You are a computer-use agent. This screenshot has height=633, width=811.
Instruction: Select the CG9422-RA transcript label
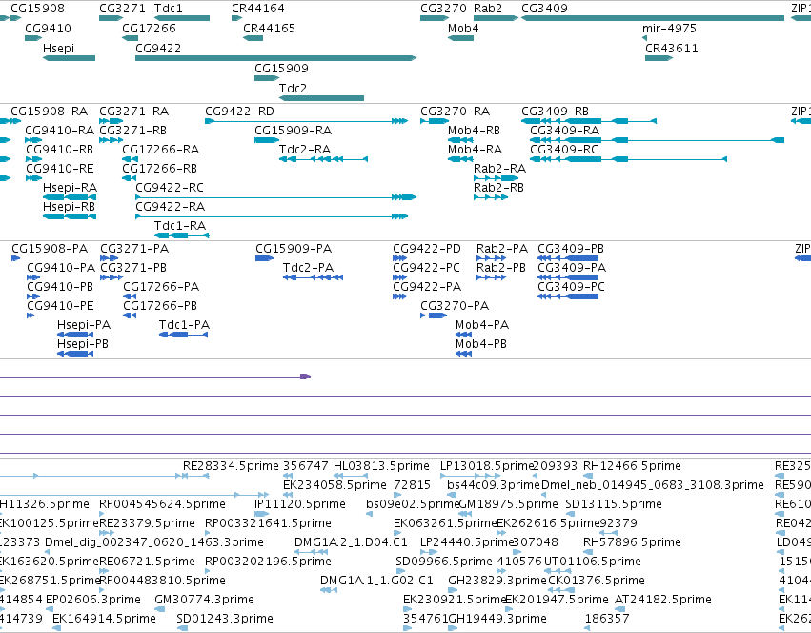171,207
